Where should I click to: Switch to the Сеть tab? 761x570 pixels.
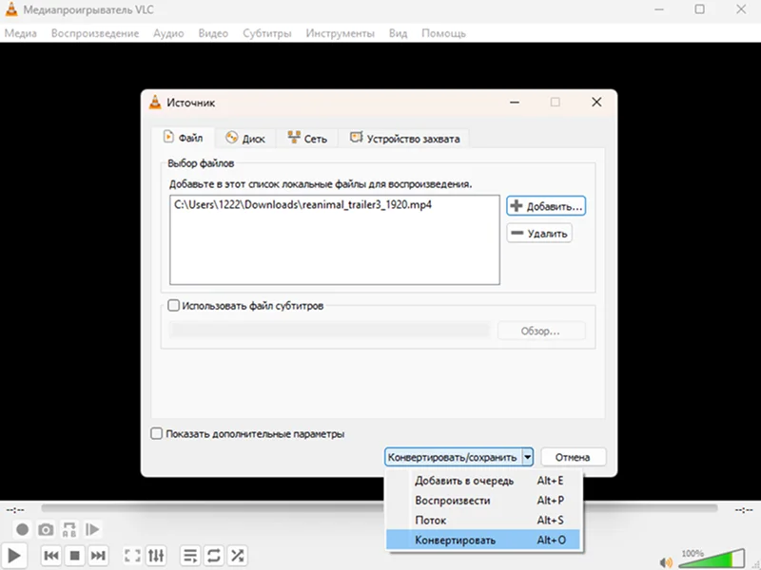coord(307,138)
